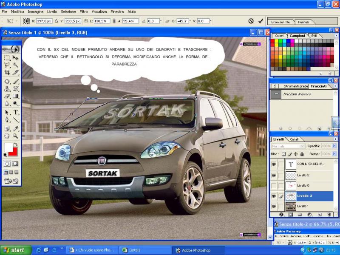Open the Campioni panel options menu
This screenshot has width=340, height=255.
pyautogui.click(x=336, y=36)
